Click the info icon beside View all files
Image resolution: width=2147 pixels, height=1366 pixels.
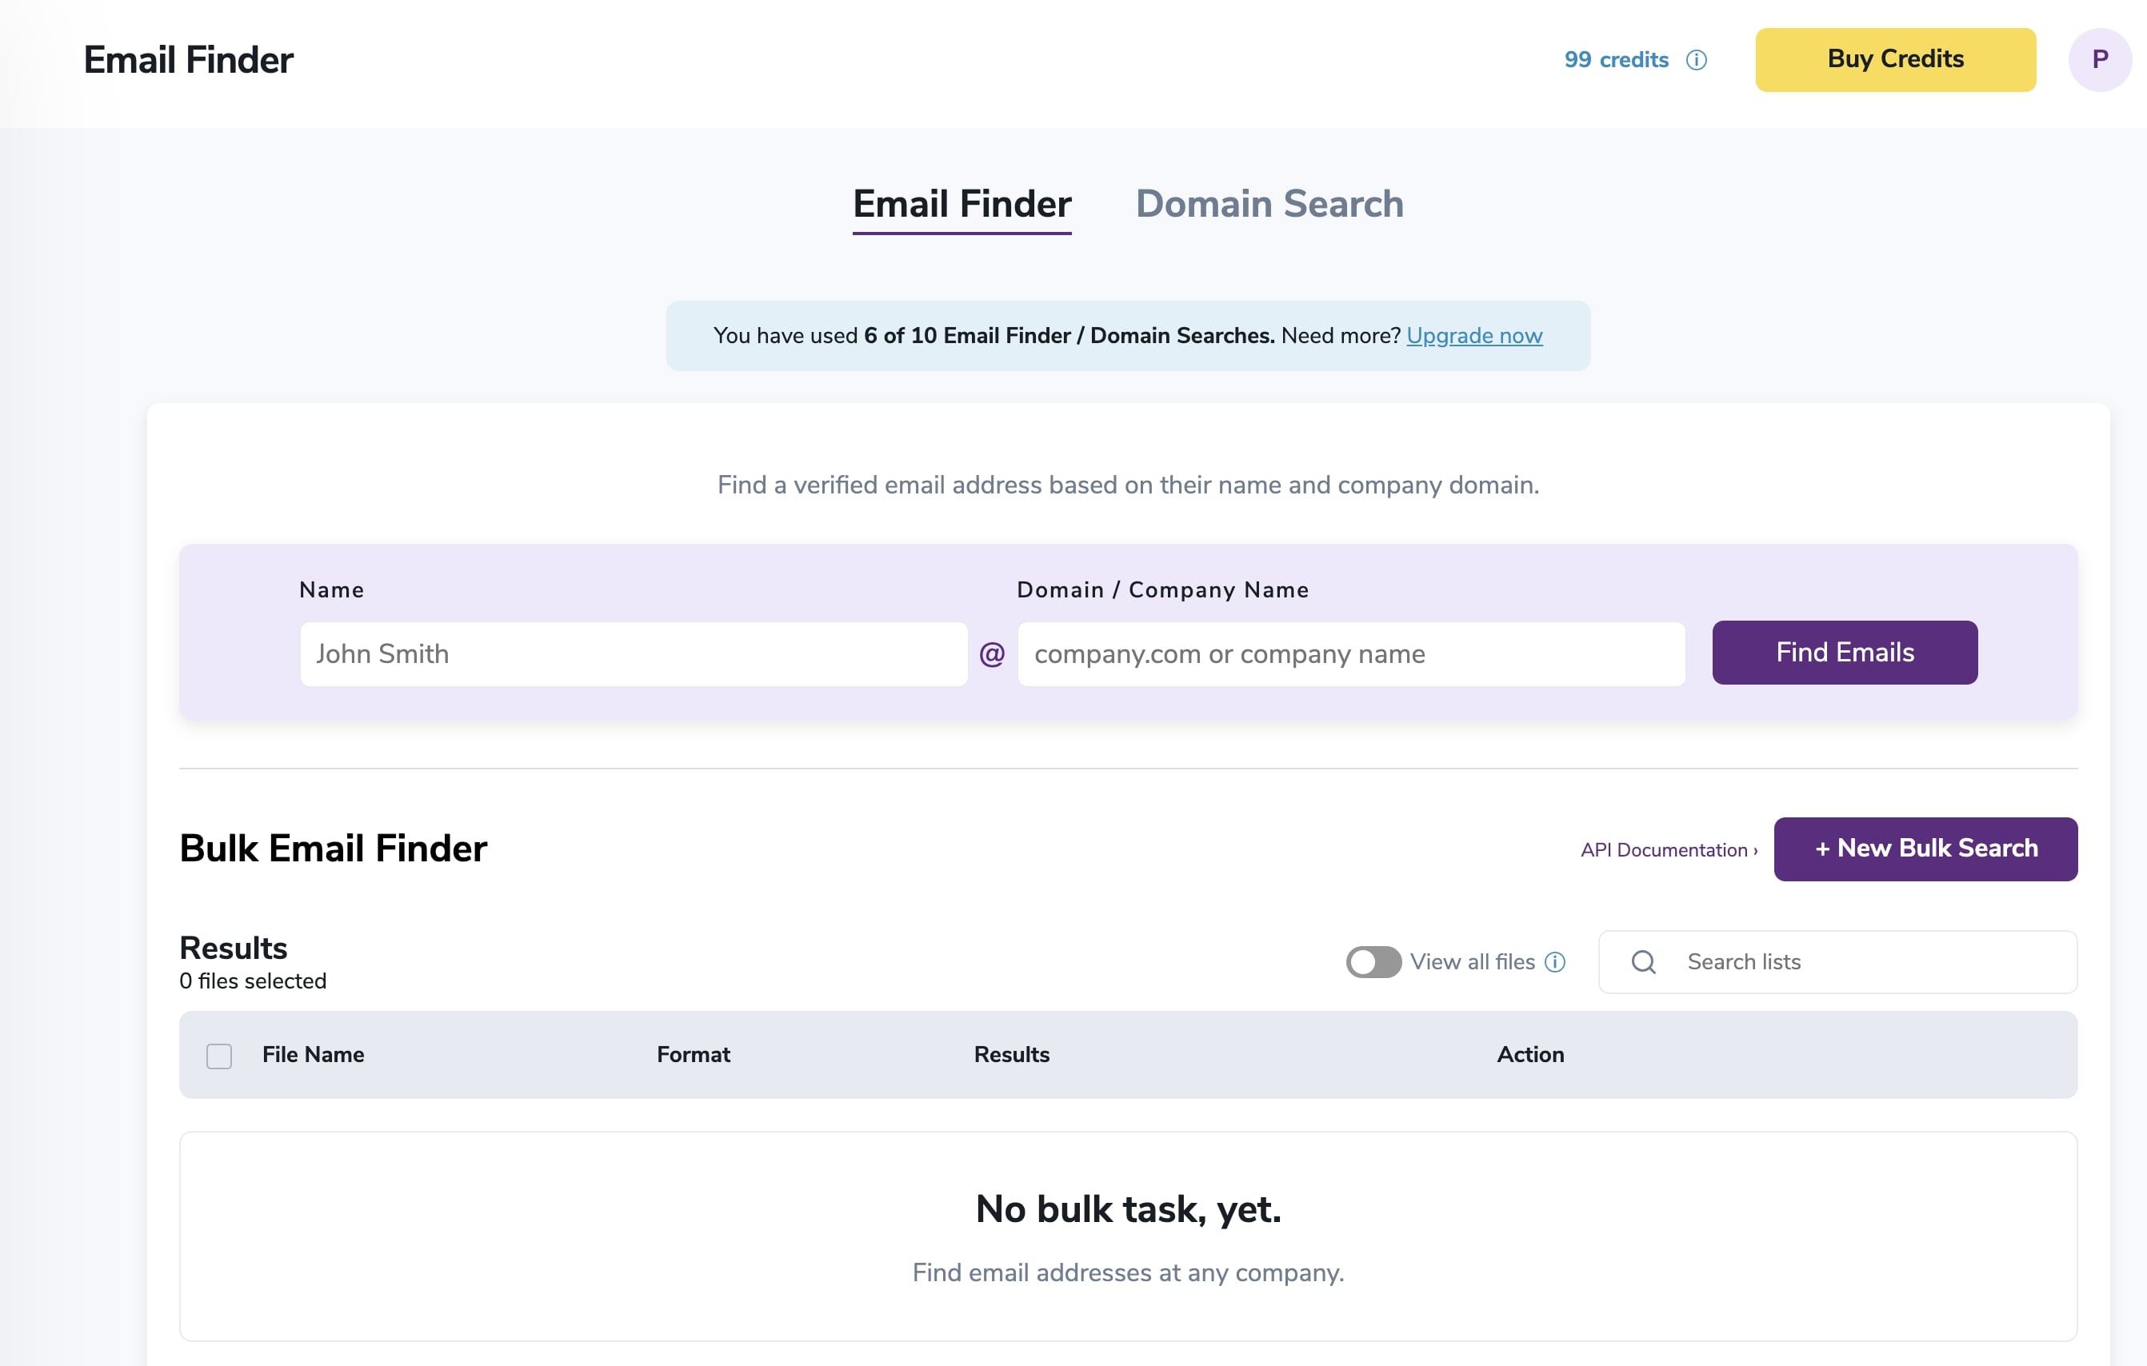coord(1556,962)
